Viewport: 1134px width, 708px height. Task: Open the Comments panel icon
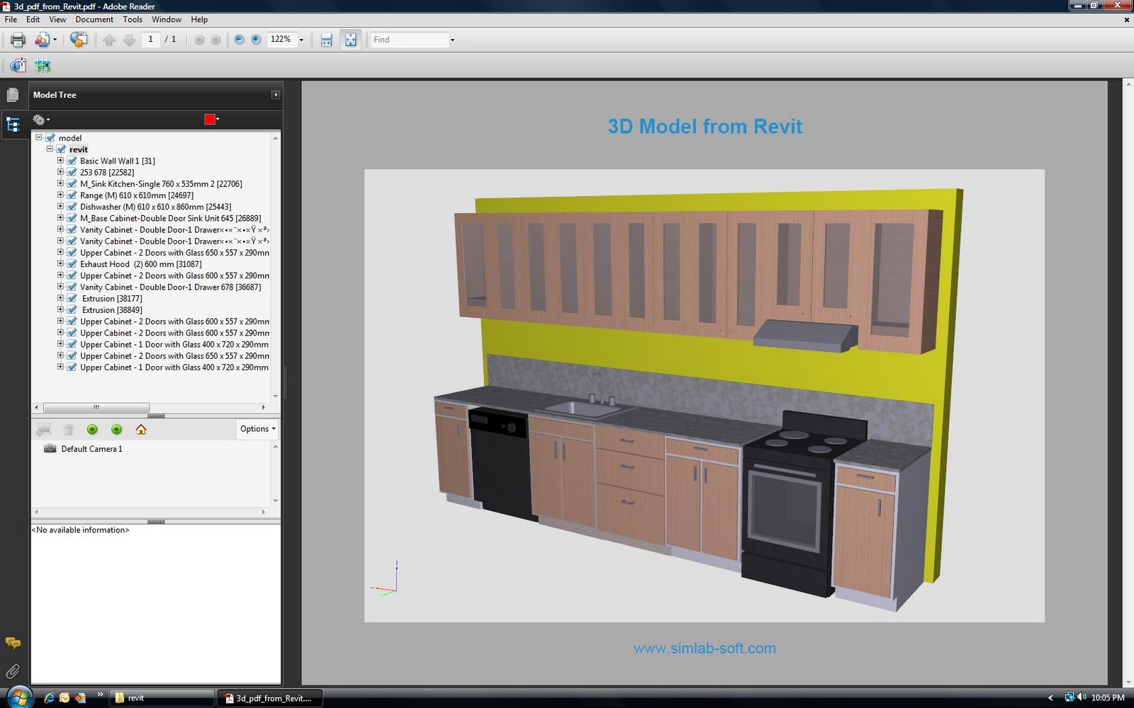point(13,643)
